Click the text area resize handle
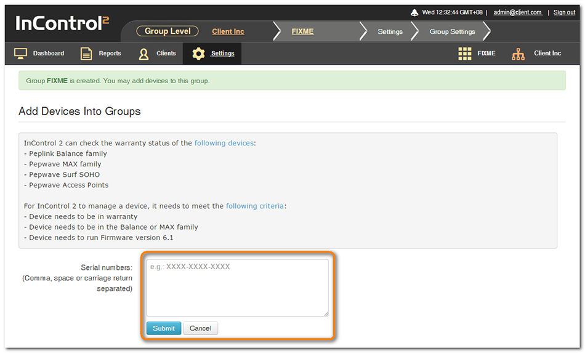 coord(326,314)
